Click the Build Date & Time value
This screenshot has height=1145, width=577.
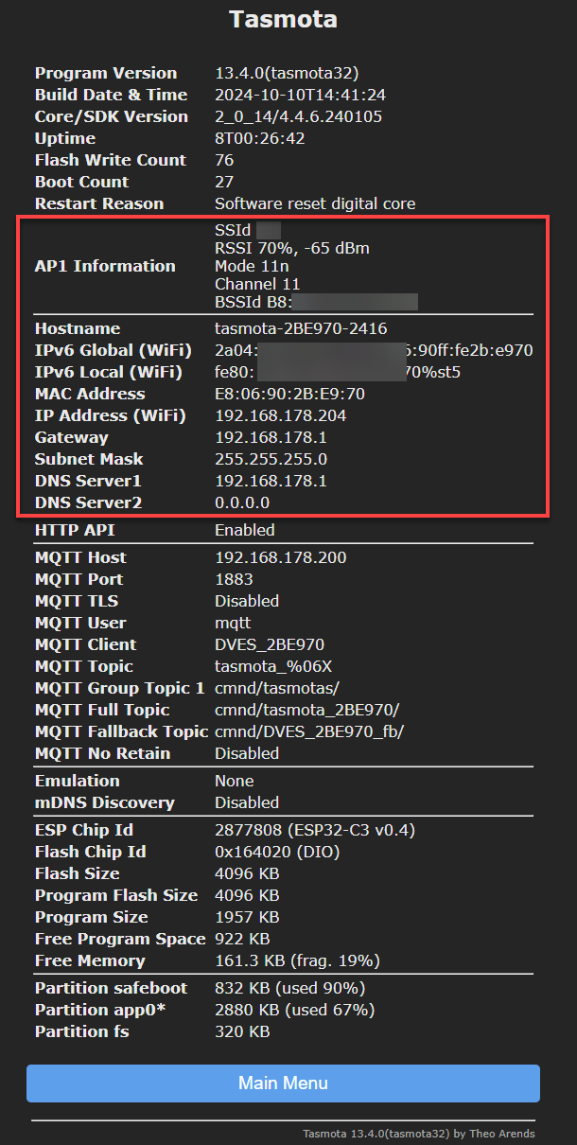click(x=300, y=95)
